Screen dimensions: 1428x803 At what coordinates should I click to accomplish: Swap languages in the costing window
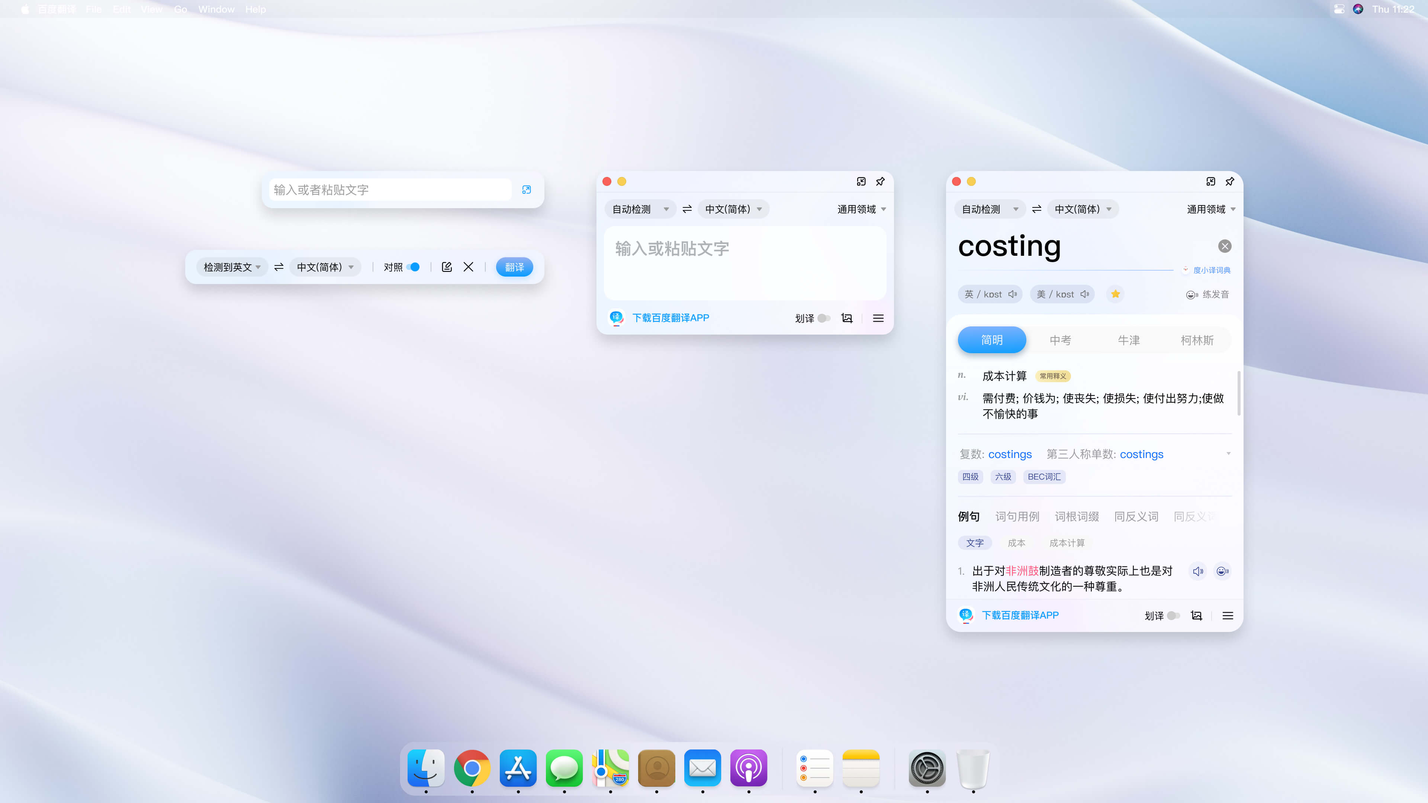[x=1037, y=209]
